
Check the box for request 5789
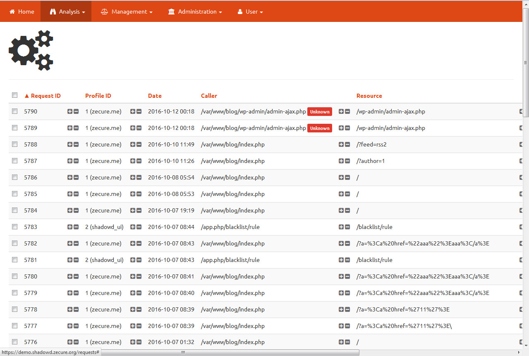15,128
